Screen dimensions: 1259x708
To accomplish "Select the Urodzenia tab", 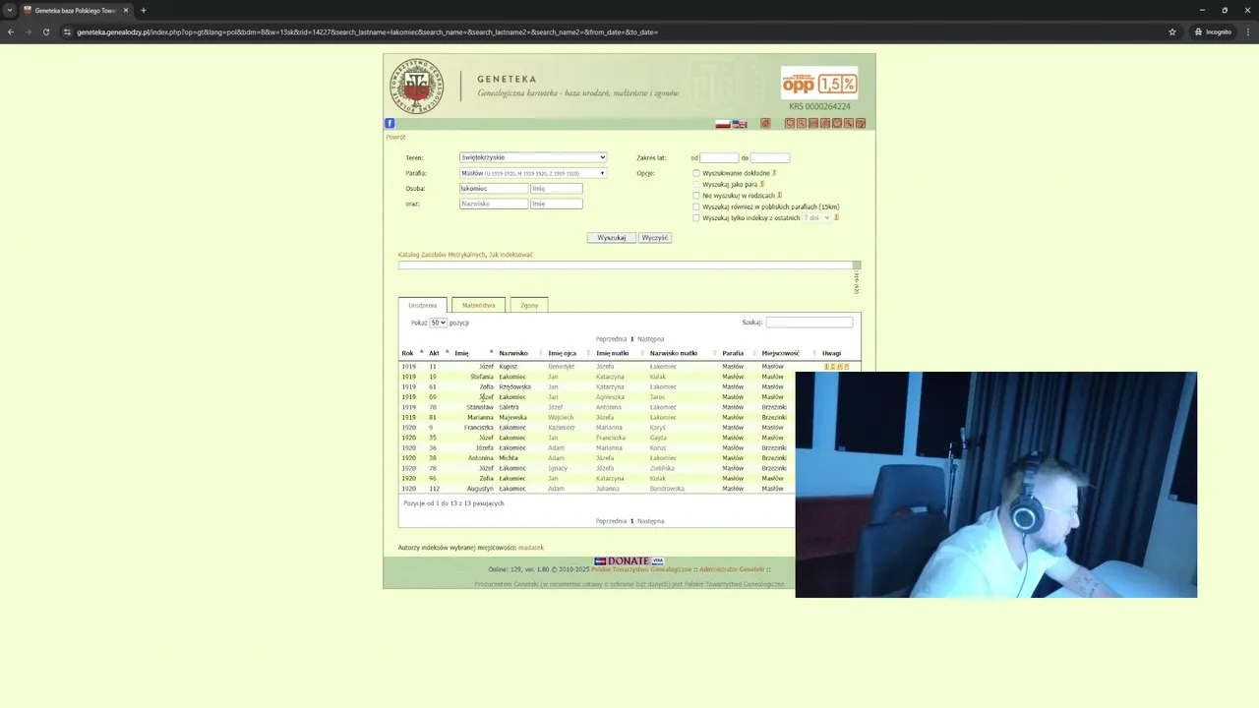I will click(x=423, y=305).
